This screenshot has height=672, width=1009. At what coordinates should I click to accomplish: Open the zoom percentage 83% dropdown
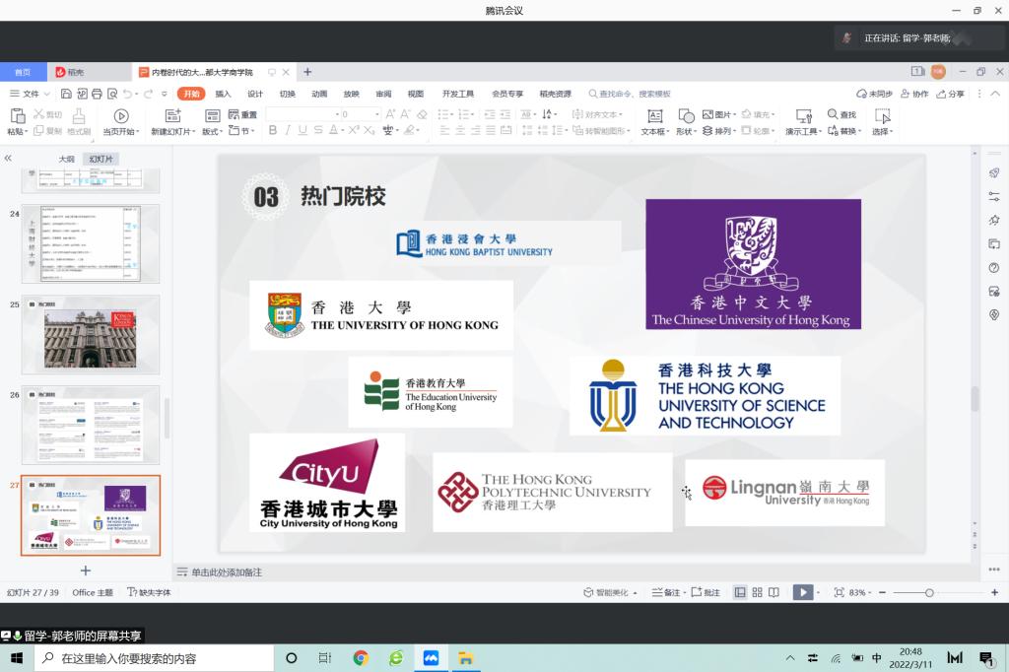click(871, 593)
